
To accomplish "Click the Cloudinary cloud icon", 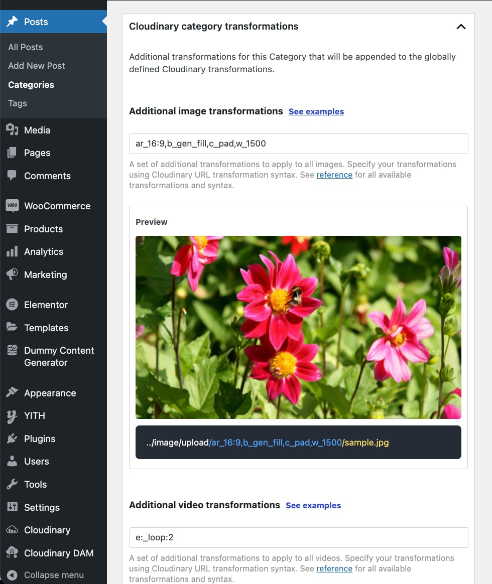I will 12,530.
